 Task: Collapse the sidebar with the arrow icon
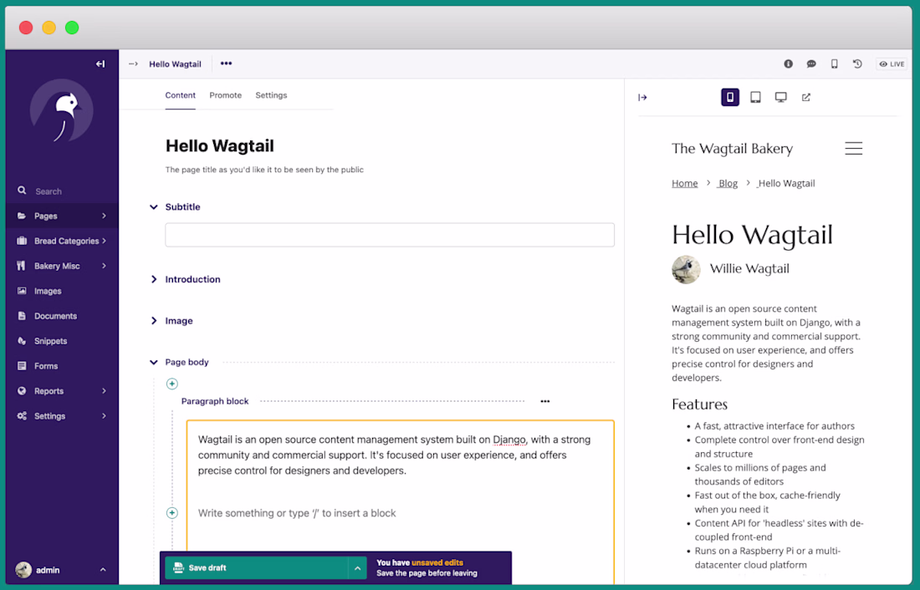pyautogui.click(x=100, y=64)
